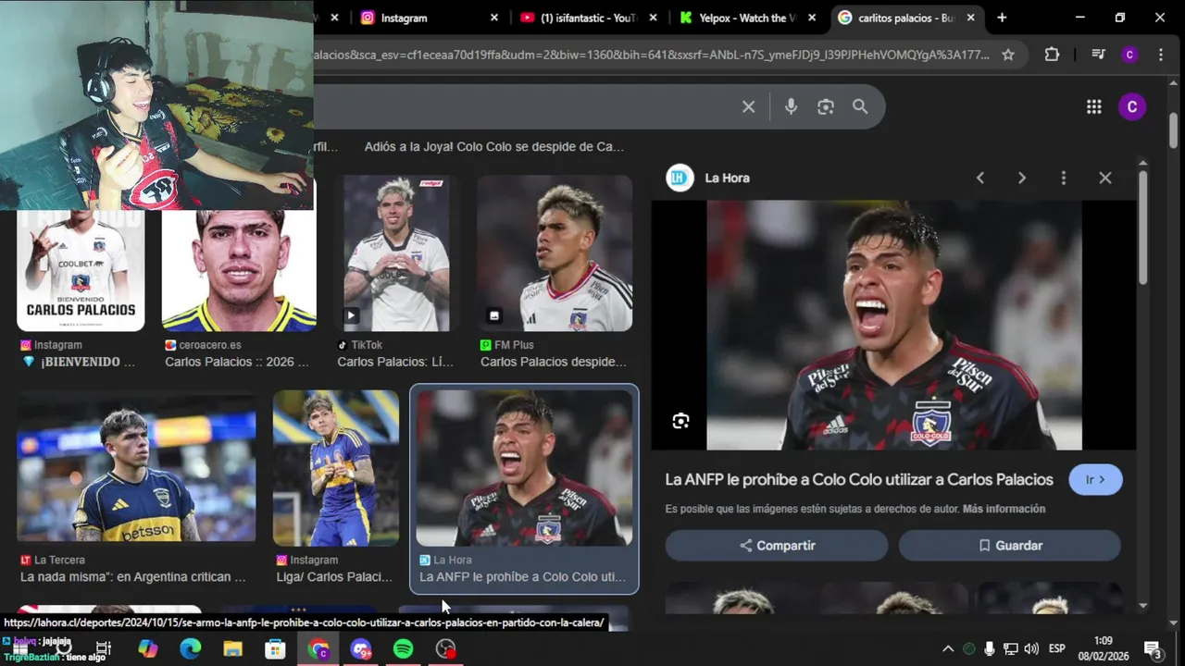Click the magnifying glass search icon
This screenshot has height=666, width=1185.
click(860, 106)
